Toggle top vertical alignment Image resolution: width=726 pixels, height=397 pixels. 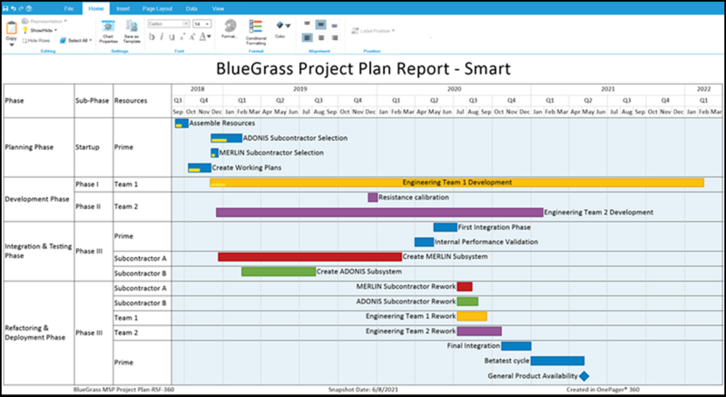click(x=307, y=25)
